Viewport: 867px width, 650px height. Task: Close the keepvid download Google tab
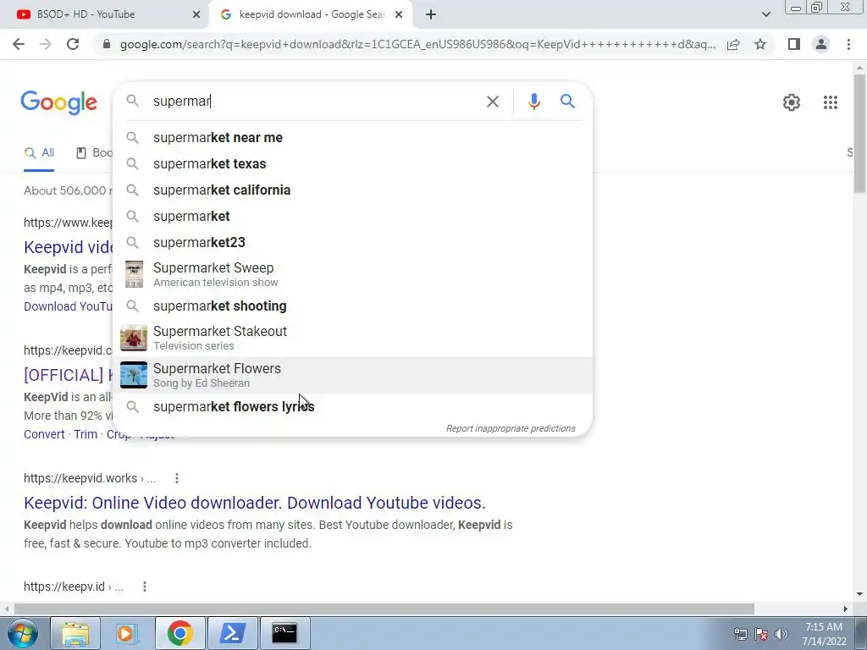[x=399, y=15]
